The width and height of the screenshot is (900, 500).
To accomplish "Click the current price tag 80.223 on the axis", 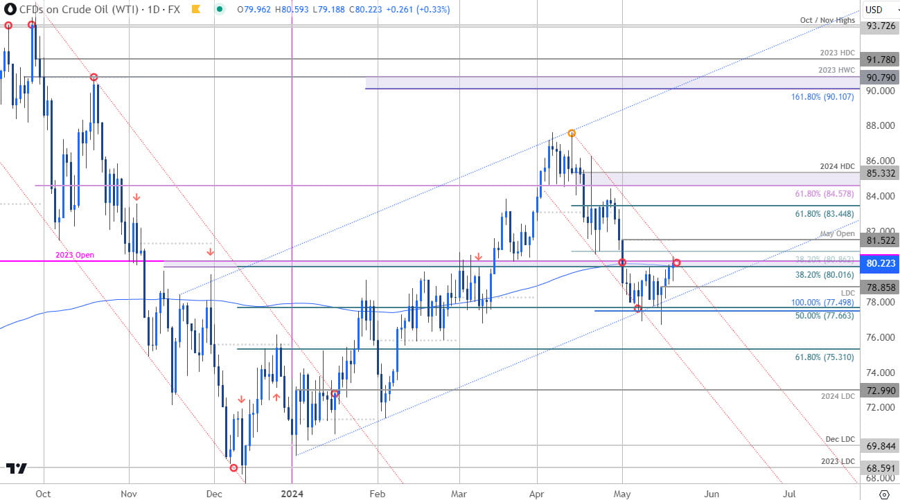I will [879, 264].
